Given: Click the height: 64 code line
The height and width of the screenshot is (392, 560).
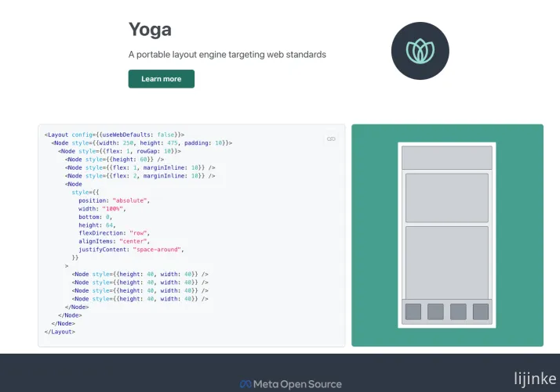Looking at the screenshot, I should coord(96,225).
